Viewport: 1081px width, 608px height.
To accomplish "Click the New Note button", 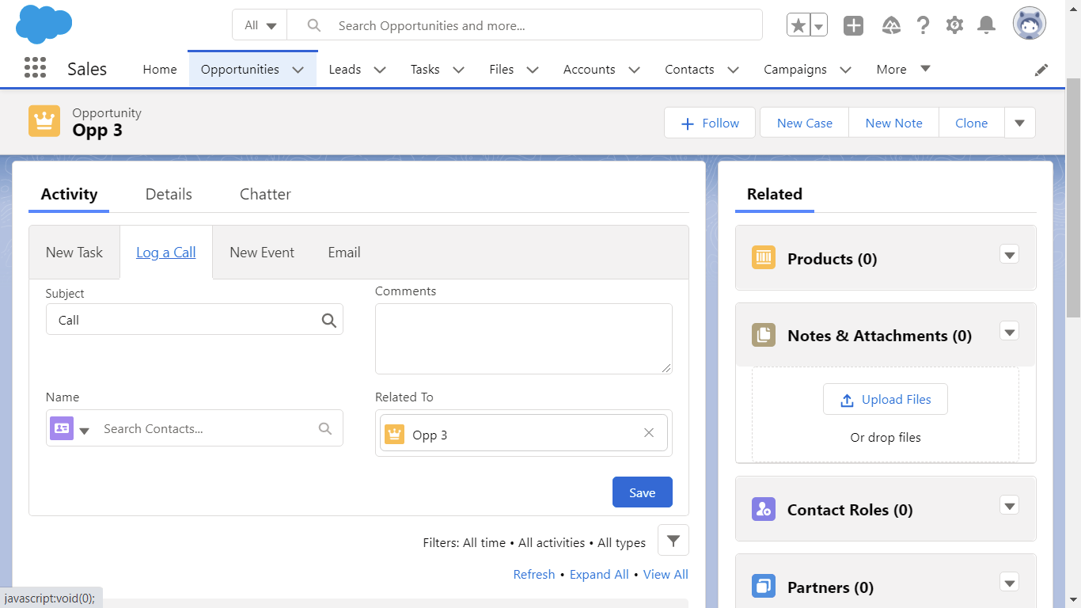I will pyautogui.click(x=894, y=123).
